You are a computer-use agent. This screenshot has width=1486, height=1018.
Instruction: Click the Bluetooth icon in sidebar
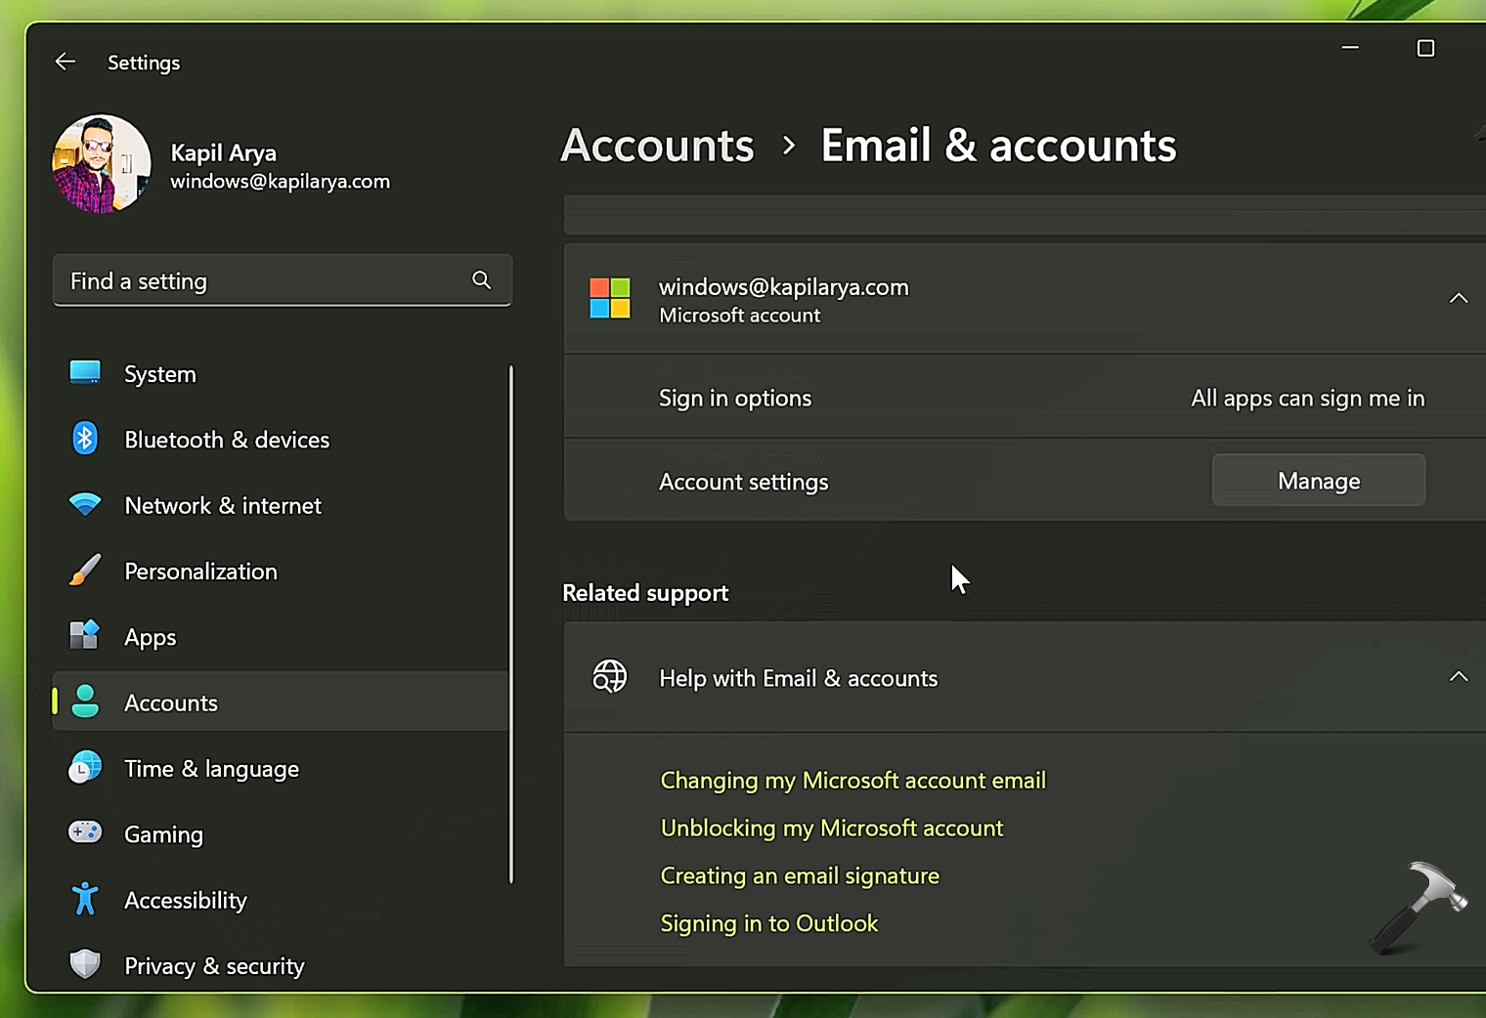point(85,439)
